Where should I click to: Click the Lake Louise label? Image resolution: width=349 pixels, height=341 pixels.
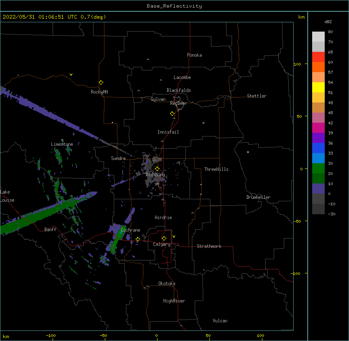(x=7, y=196)
